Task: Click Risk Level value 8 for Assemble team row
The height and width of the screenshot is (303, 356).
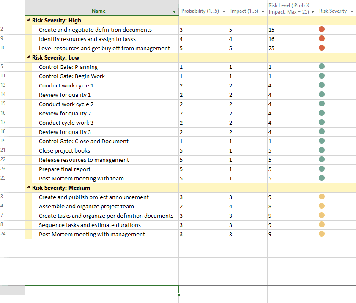Action: [x=270, y=207]
